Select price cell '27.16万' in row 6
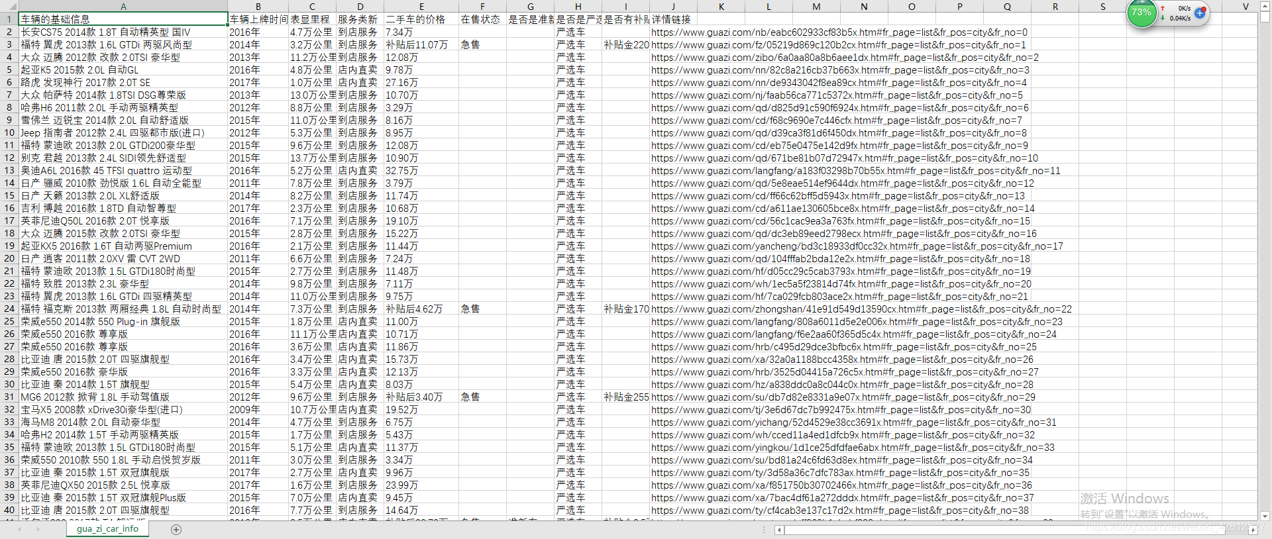Image resolution: width=1272 pixels, height=539 pixels. (421, 82)
